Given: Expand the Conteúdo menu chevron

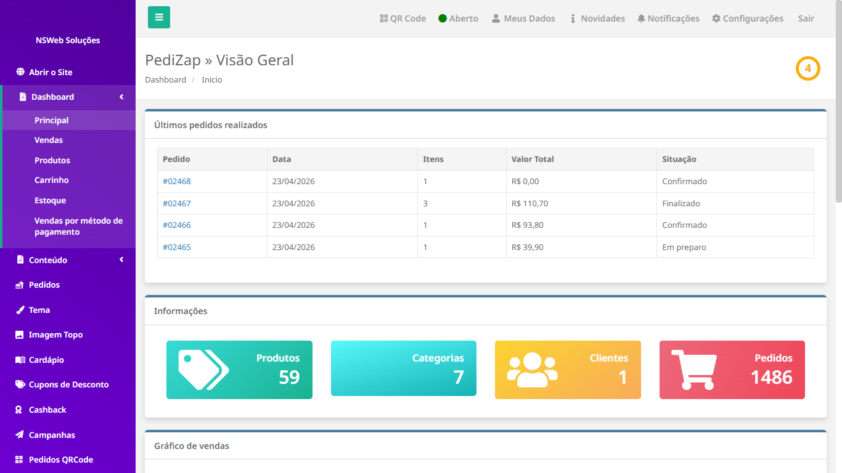Looking at the screenshot, I should click(121, 260).
